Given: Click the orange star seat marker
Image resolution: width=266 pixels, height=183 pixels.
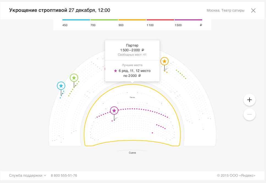Looking at the screenshot, I should [x=164, y=61].
